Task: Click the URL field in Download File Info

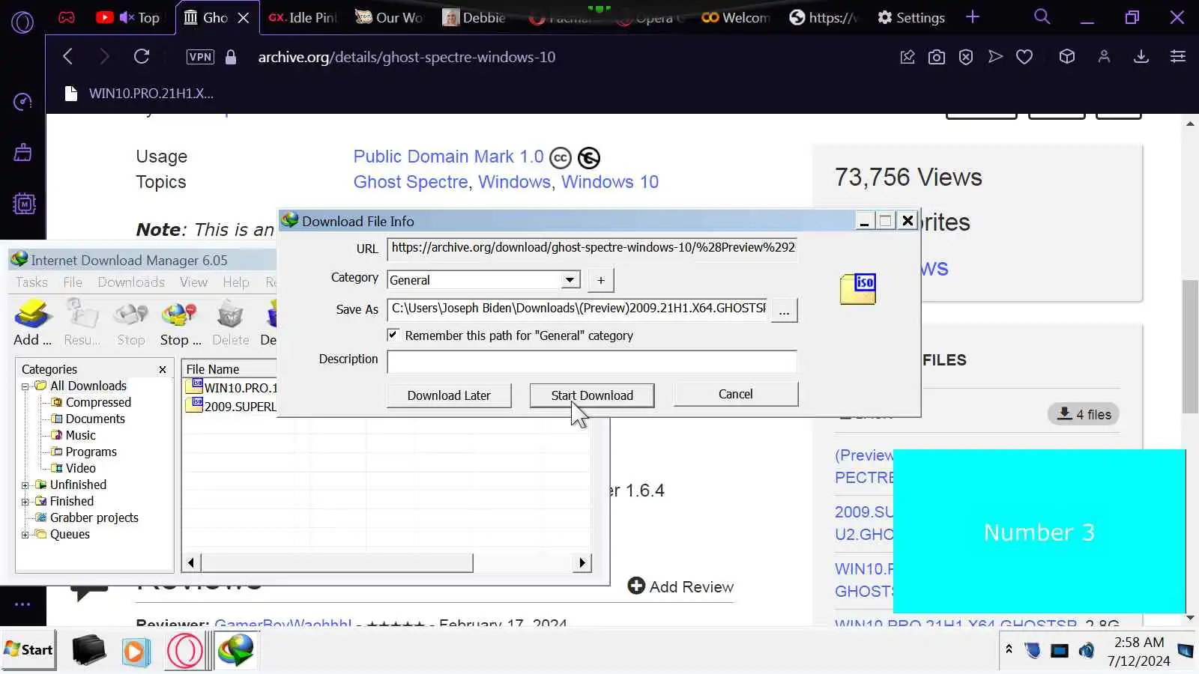Action: 592,248
